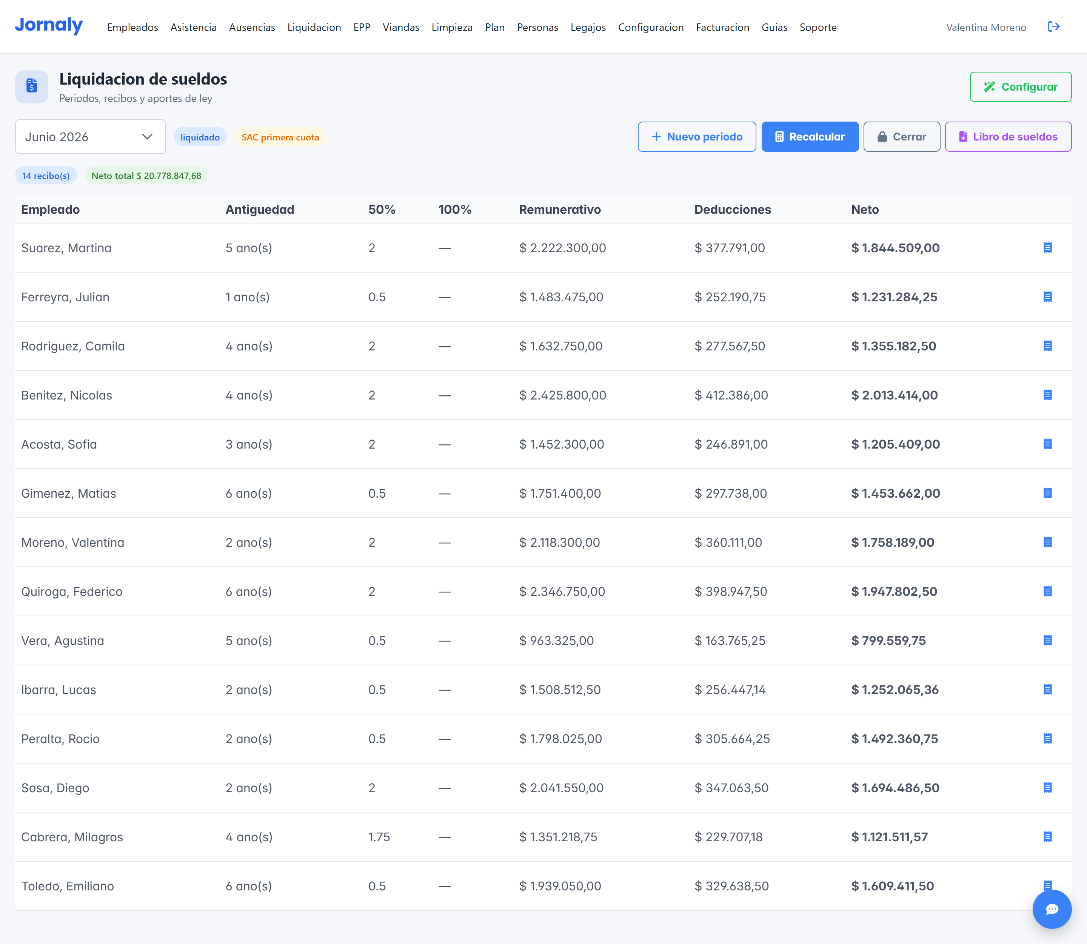Click the payroll document icon beside the title
Viewport: 1087px width, 944px height.
click(32, 86)
